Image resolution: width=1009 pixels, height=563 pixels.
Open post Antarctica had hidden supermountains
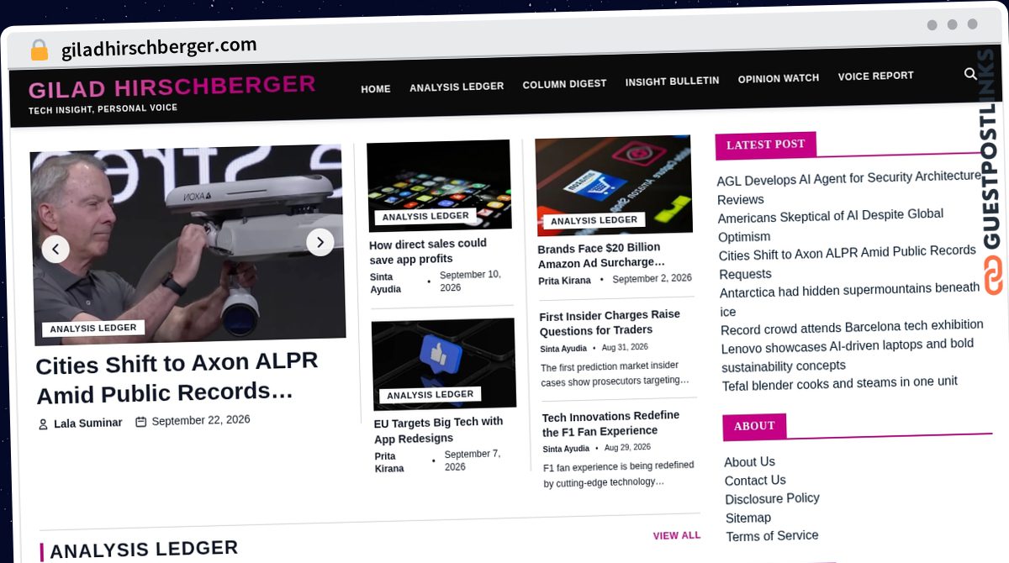[x=850, y=300]
